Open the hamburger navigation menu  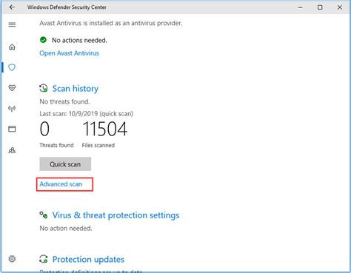12,24
